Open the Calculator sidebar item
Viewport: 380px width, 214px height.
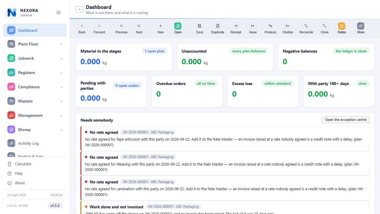[35, 164]
